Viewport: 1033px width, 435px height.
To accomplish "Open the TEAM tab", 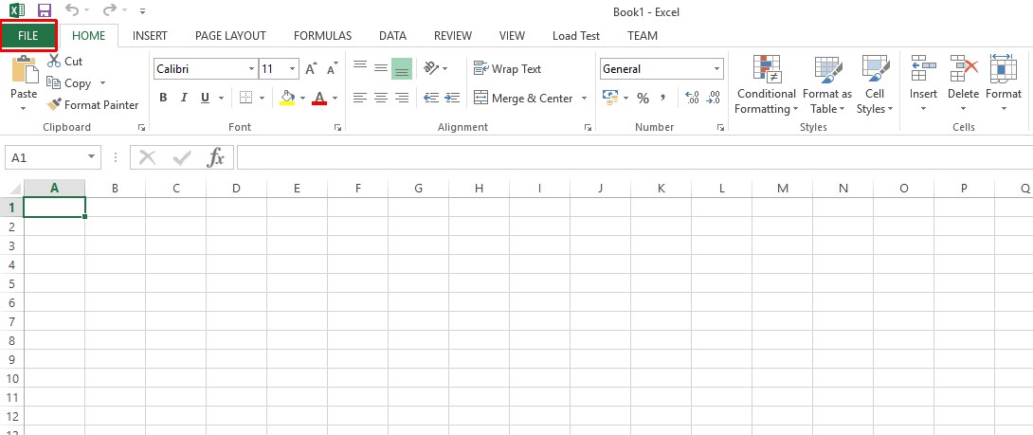I will (643, 36).
